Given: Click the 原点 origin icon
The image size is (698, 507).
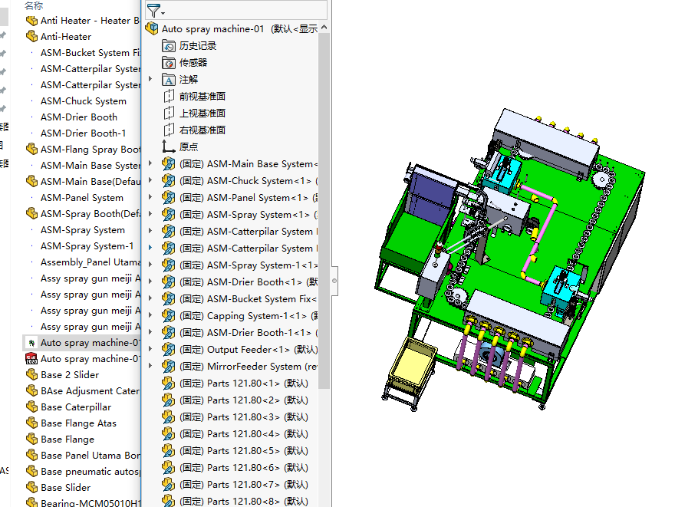Looking at the screenshot, I should [170, 147].
